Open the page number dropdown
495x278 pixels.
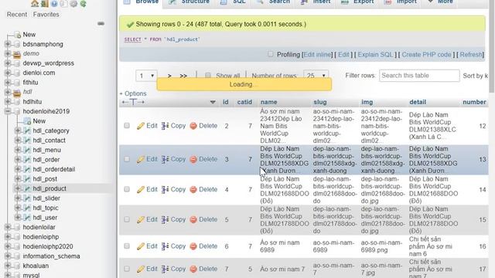click(x=146, y=76)
